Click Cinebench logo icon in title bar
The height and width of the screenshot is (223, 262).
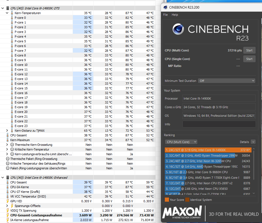[165, 7]
